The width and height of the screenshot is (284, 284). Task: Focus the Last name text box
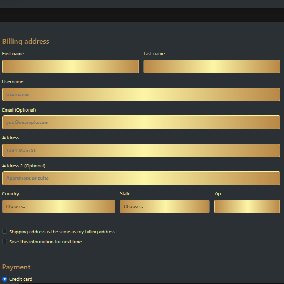(212, 66)
